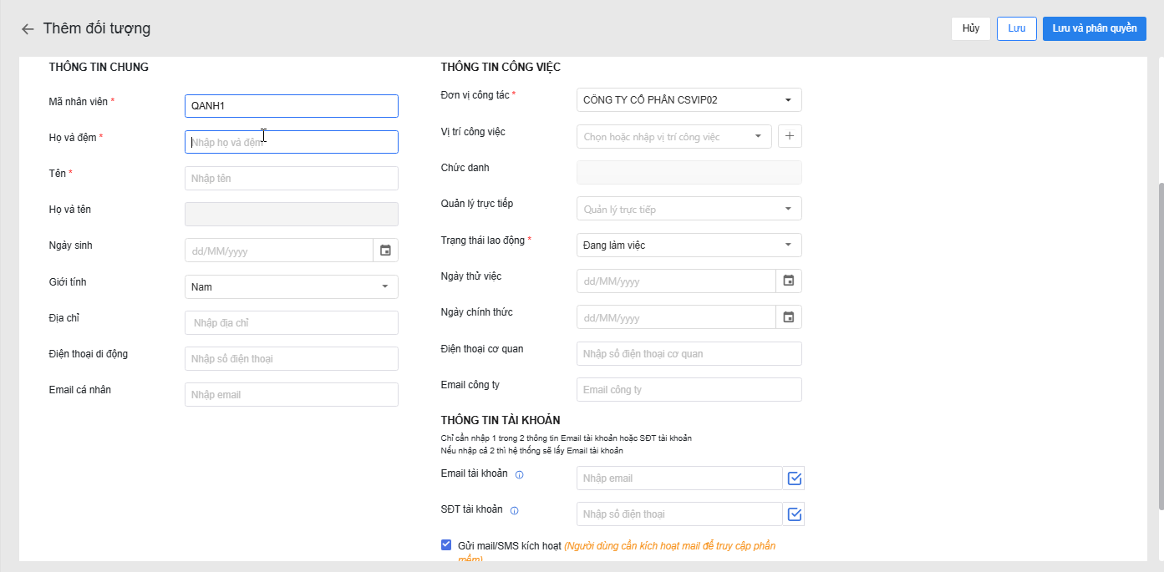Image resolution: width=1164 pixels, height=572 pixels.
Task: Click the Lưu button
Action: 1016,28
